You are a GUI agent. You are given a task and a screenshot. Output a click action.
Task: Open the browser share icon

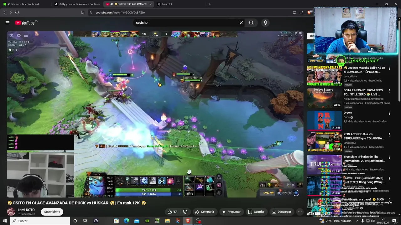pyautogui.click(x=301, y=12)
